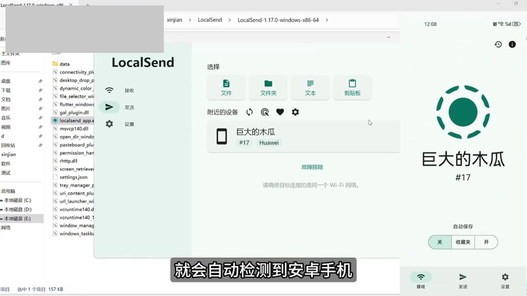
Task: Select open_dir_windows file in list
Action: point(73,137)
